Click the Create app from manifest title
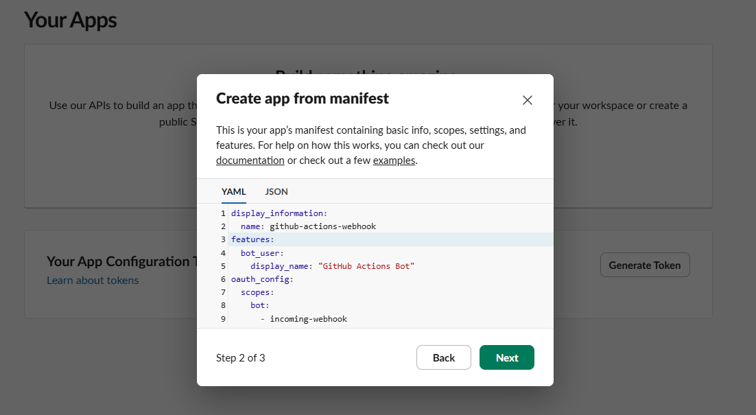 (303, 98)
